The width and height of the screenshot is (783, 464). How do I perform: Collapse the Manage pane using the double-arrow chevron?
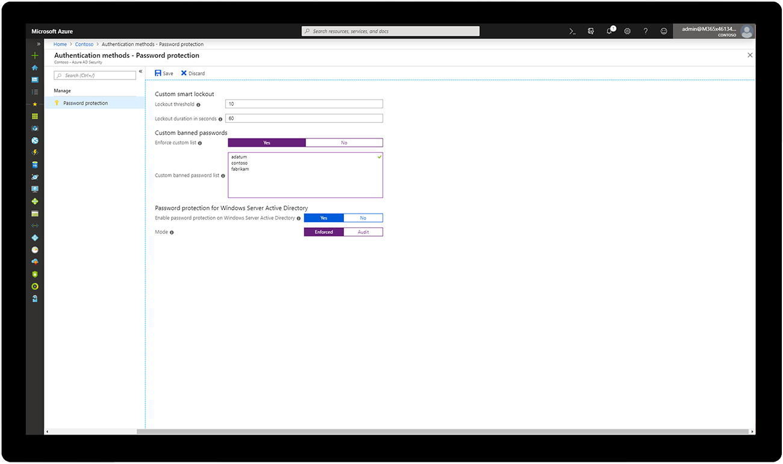click(140, 70)
